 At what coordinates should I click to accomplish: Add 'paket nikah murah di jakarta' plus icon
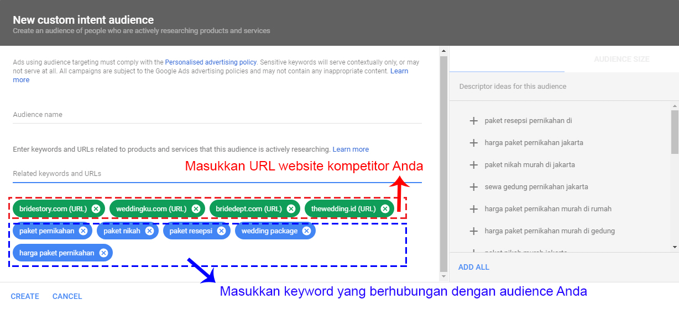[473, 165]
